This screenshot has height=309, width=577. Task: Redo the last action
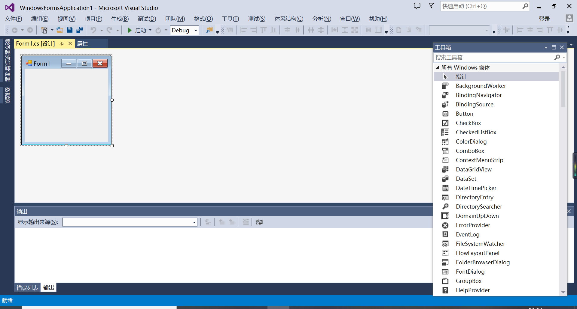pos(110,30)
